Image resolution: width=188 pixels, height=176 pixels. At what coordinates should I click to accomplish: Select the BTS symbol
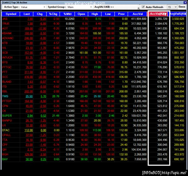(5, 62)
